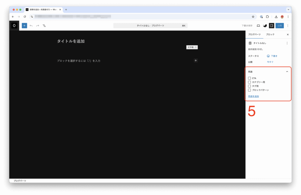Close the settings sidebar
Viewport: 301px width, 195px height.
tap(287, 35)
